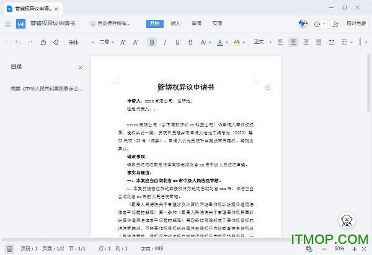
Task: Switch to the 插入 tab
Action: pos(175,24)
